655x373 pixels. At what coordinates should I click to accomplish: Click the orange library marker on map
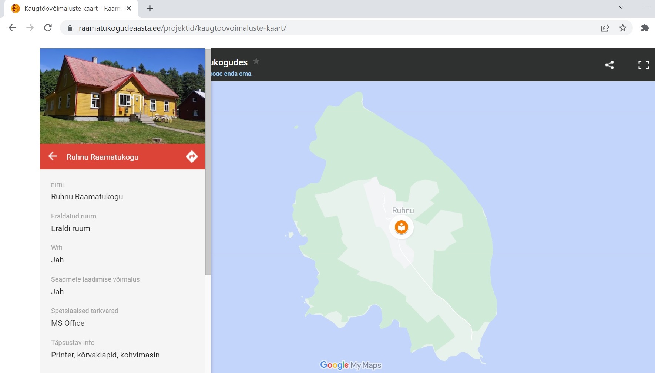(x=401, y=227)
